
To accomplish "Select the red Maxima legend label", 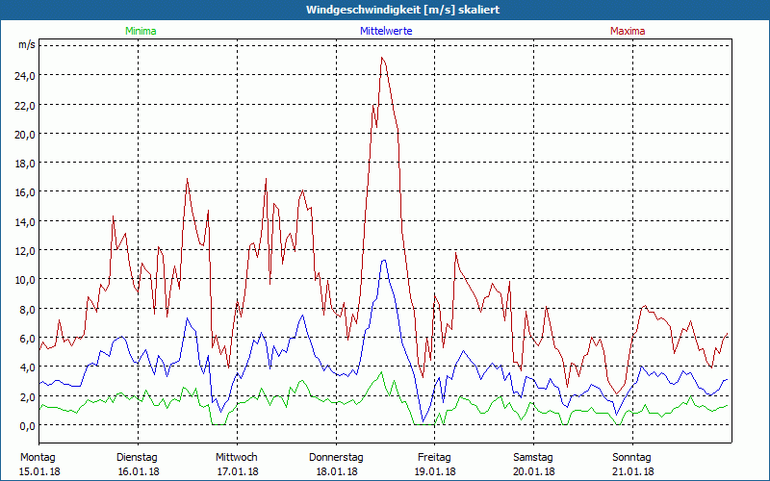I will tap(628, 31).
